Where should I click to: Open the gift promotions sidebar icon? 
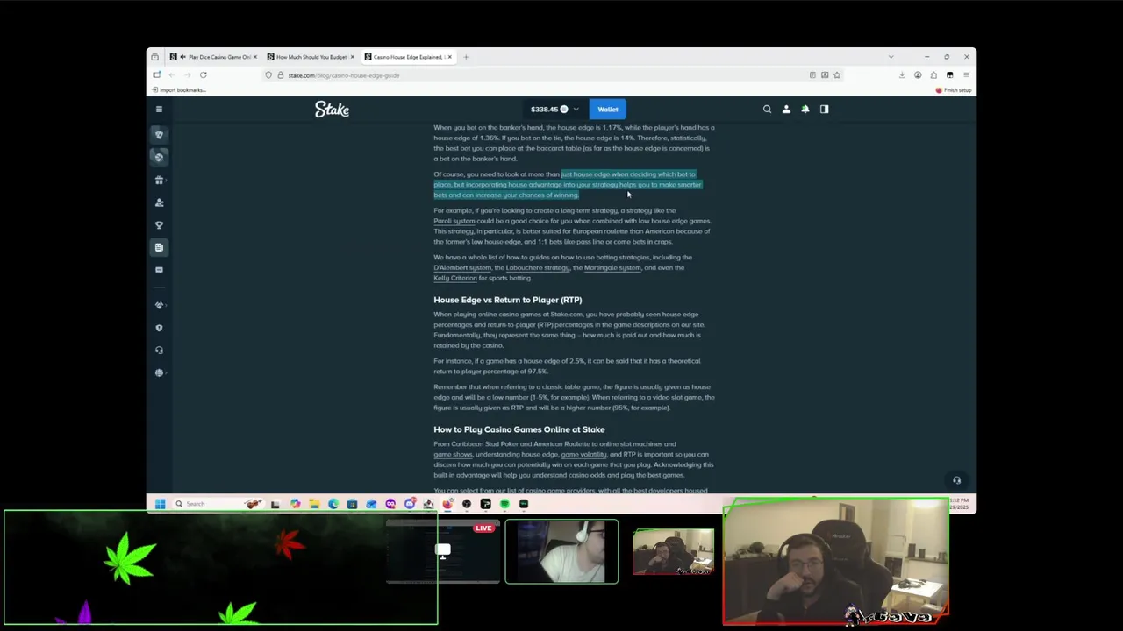(x=159, y=181)
